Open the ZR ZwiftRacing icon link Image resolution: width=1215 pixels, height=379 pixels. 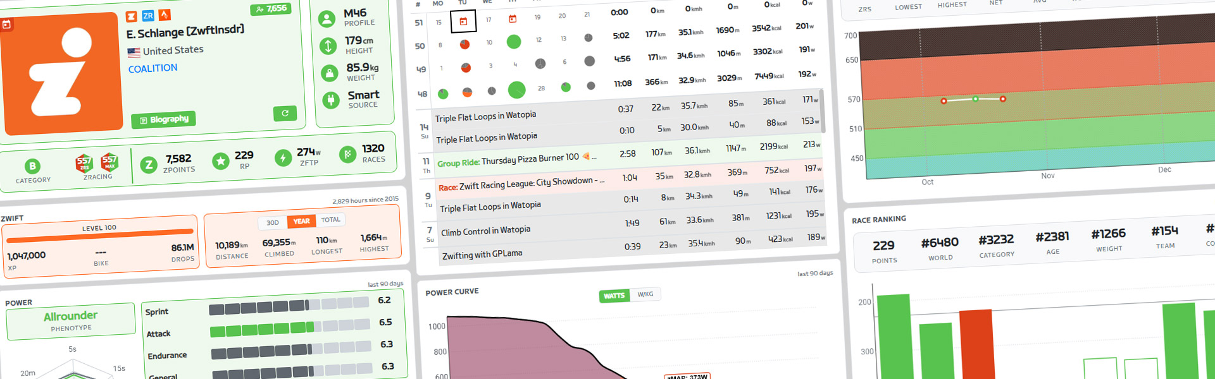148,16
